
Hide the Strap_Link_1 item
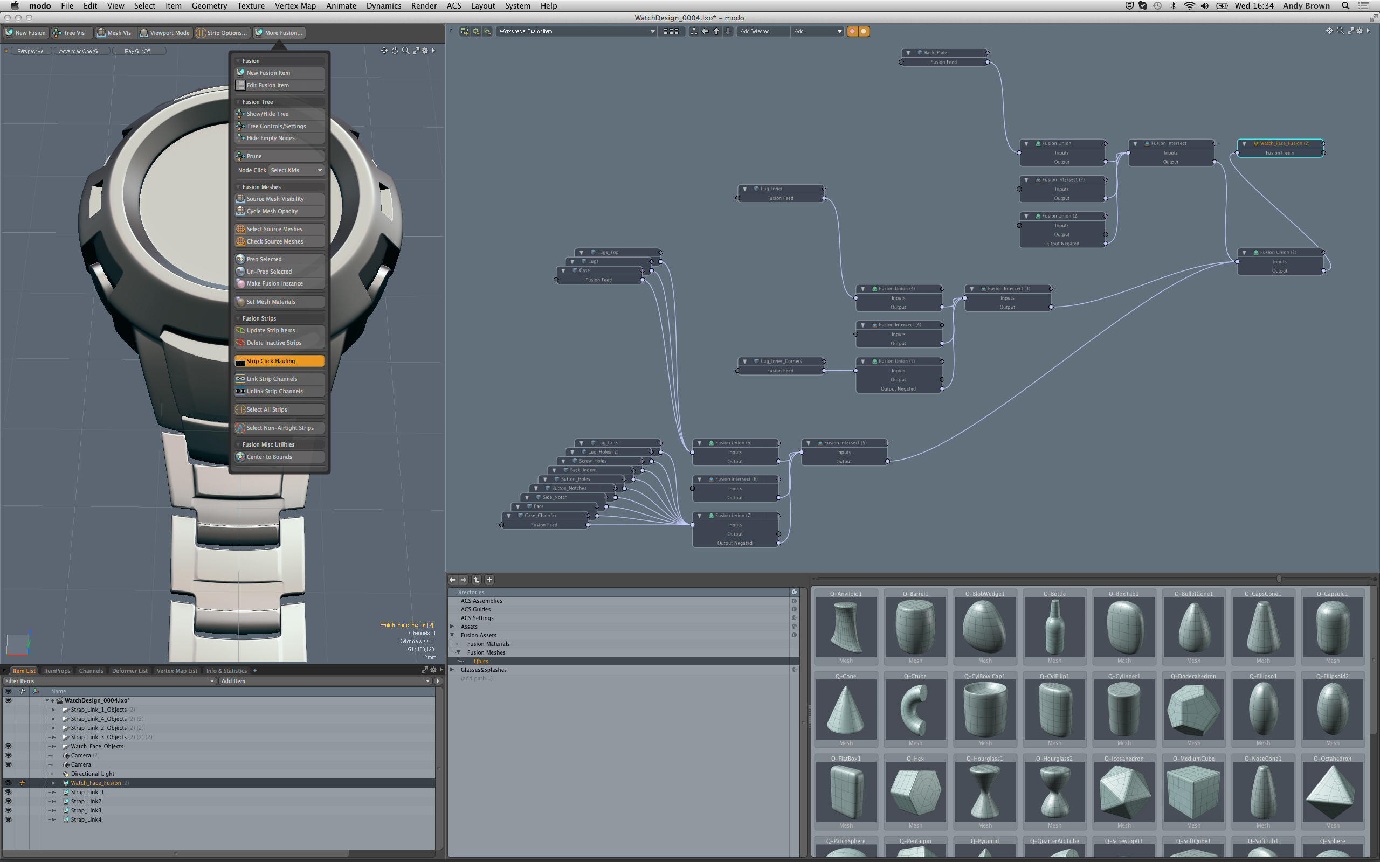(8, 793)
